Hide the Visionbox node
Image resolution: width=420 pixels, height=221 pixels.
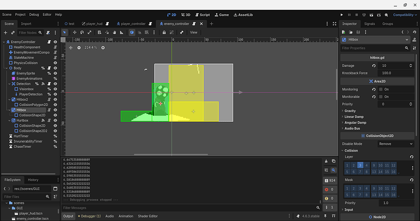pos(55,89)
